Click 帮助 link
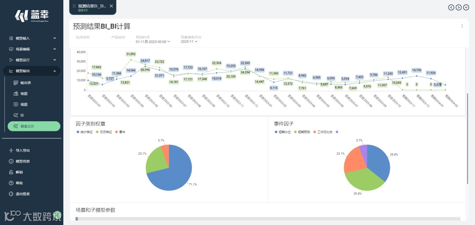Viewport: 475px width, 225px height. click(19, 183)
